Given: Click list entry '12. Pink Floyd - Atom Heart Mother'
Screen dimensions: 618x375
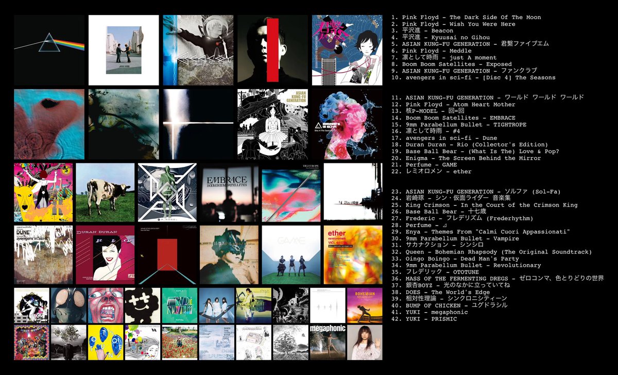Looking at the screenshot, I should point(453,104).
